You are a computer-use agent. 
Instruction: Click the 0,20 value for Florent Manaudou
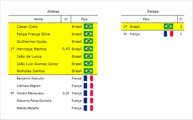66,93
